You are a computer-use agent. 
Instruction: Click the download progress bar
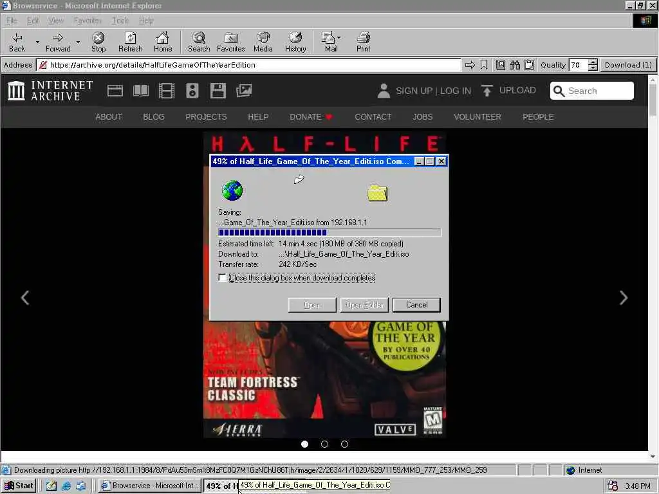329,233
